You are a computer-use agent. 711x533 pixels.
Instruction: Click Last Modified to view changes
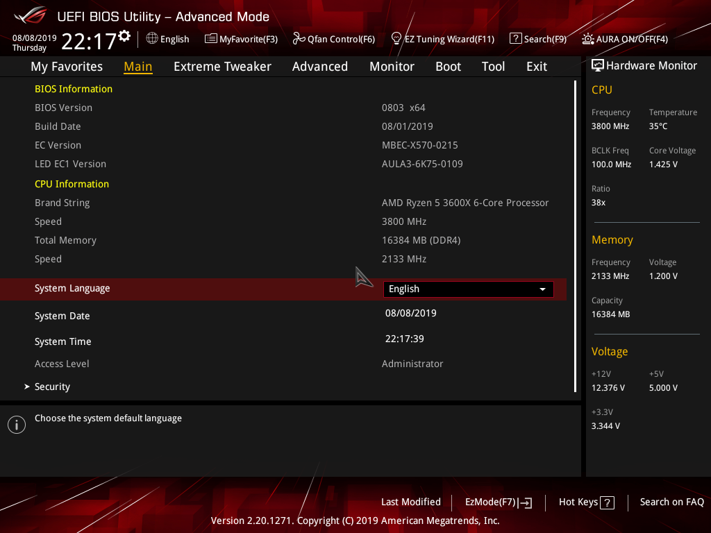pos(410,502)
